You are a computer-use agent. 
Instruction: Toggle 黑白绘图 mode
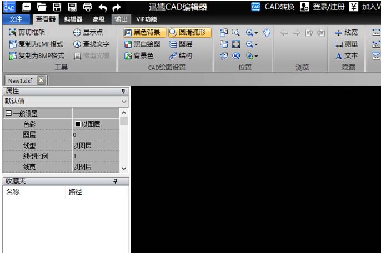click(x=142, y=44)
